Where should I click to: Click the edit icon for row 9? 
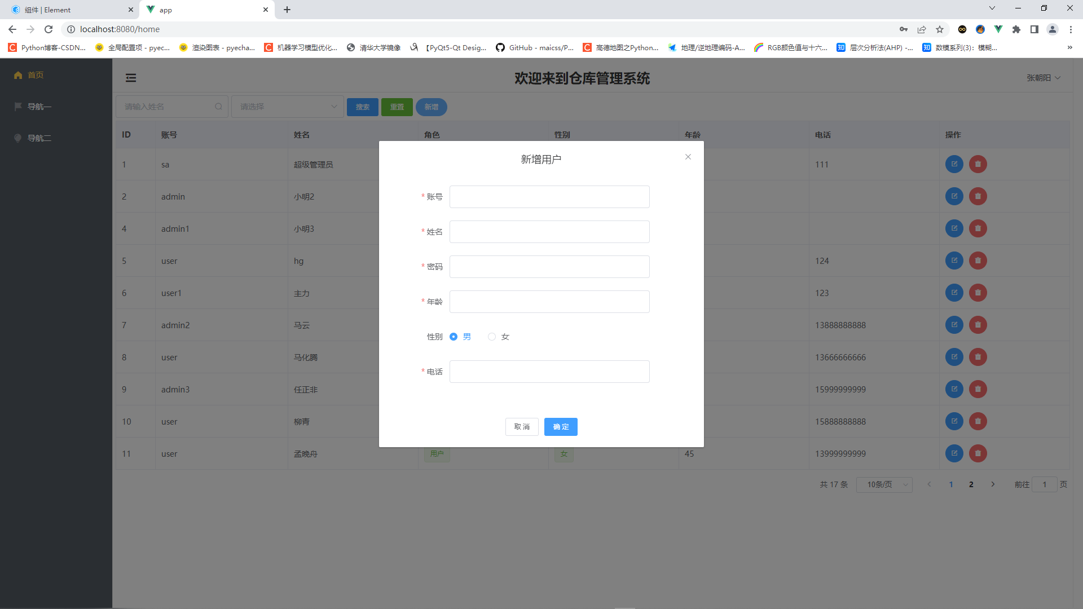(x=954, y=389)
